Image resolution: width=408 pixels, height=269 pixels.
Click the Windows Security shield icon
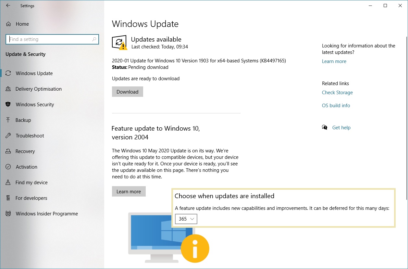pos(9,105)
